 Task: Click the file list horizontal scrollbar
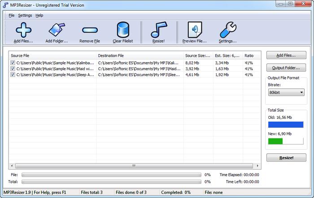pos(134,165)
